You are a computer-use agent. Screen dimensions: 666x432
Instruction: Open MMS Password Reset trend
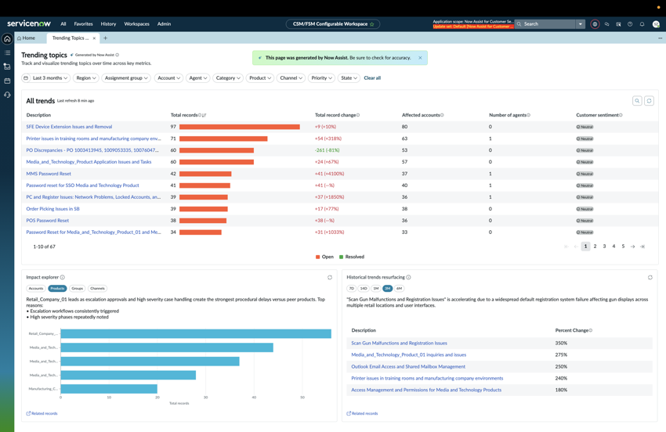point(49,174)
